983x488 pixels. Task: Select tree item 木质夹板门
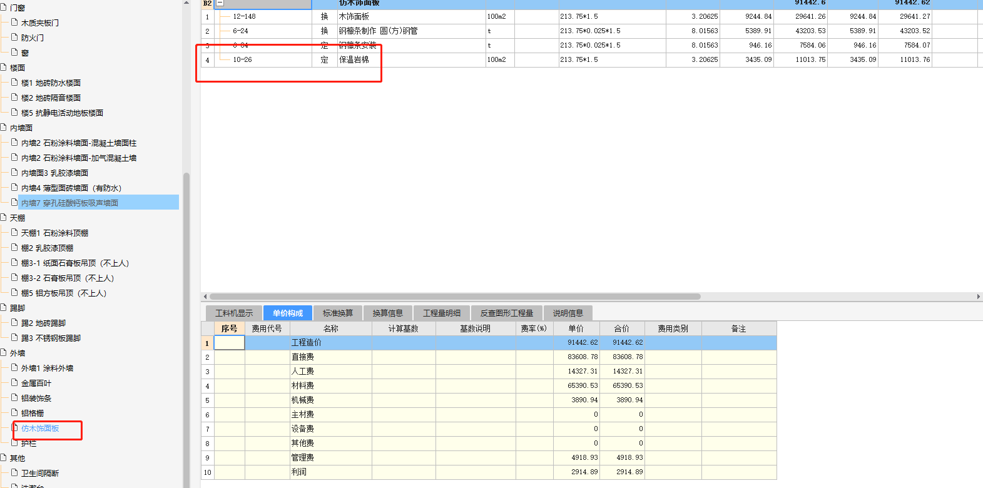pyautogui.click(x=40, y=23)
